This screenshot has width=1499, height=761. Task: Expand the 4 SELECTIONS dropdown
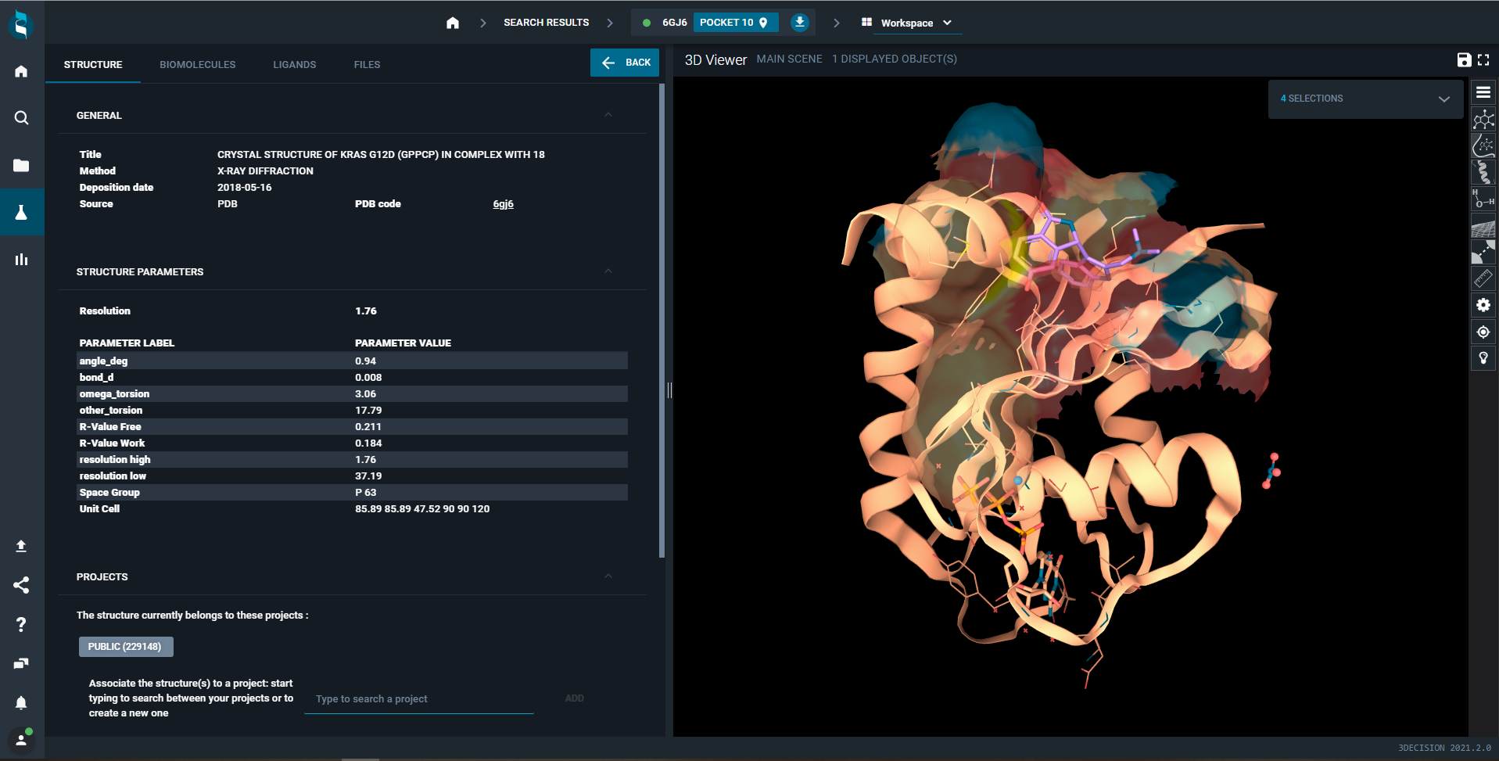coord(1443,99)
